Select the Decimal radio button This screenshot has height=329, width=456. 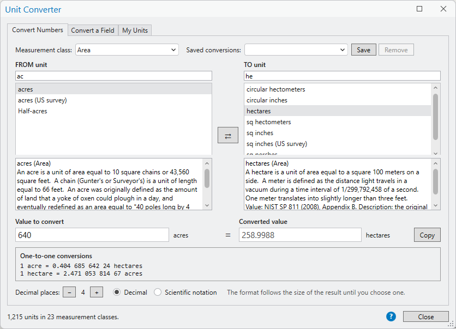click(x=117, y=292)
